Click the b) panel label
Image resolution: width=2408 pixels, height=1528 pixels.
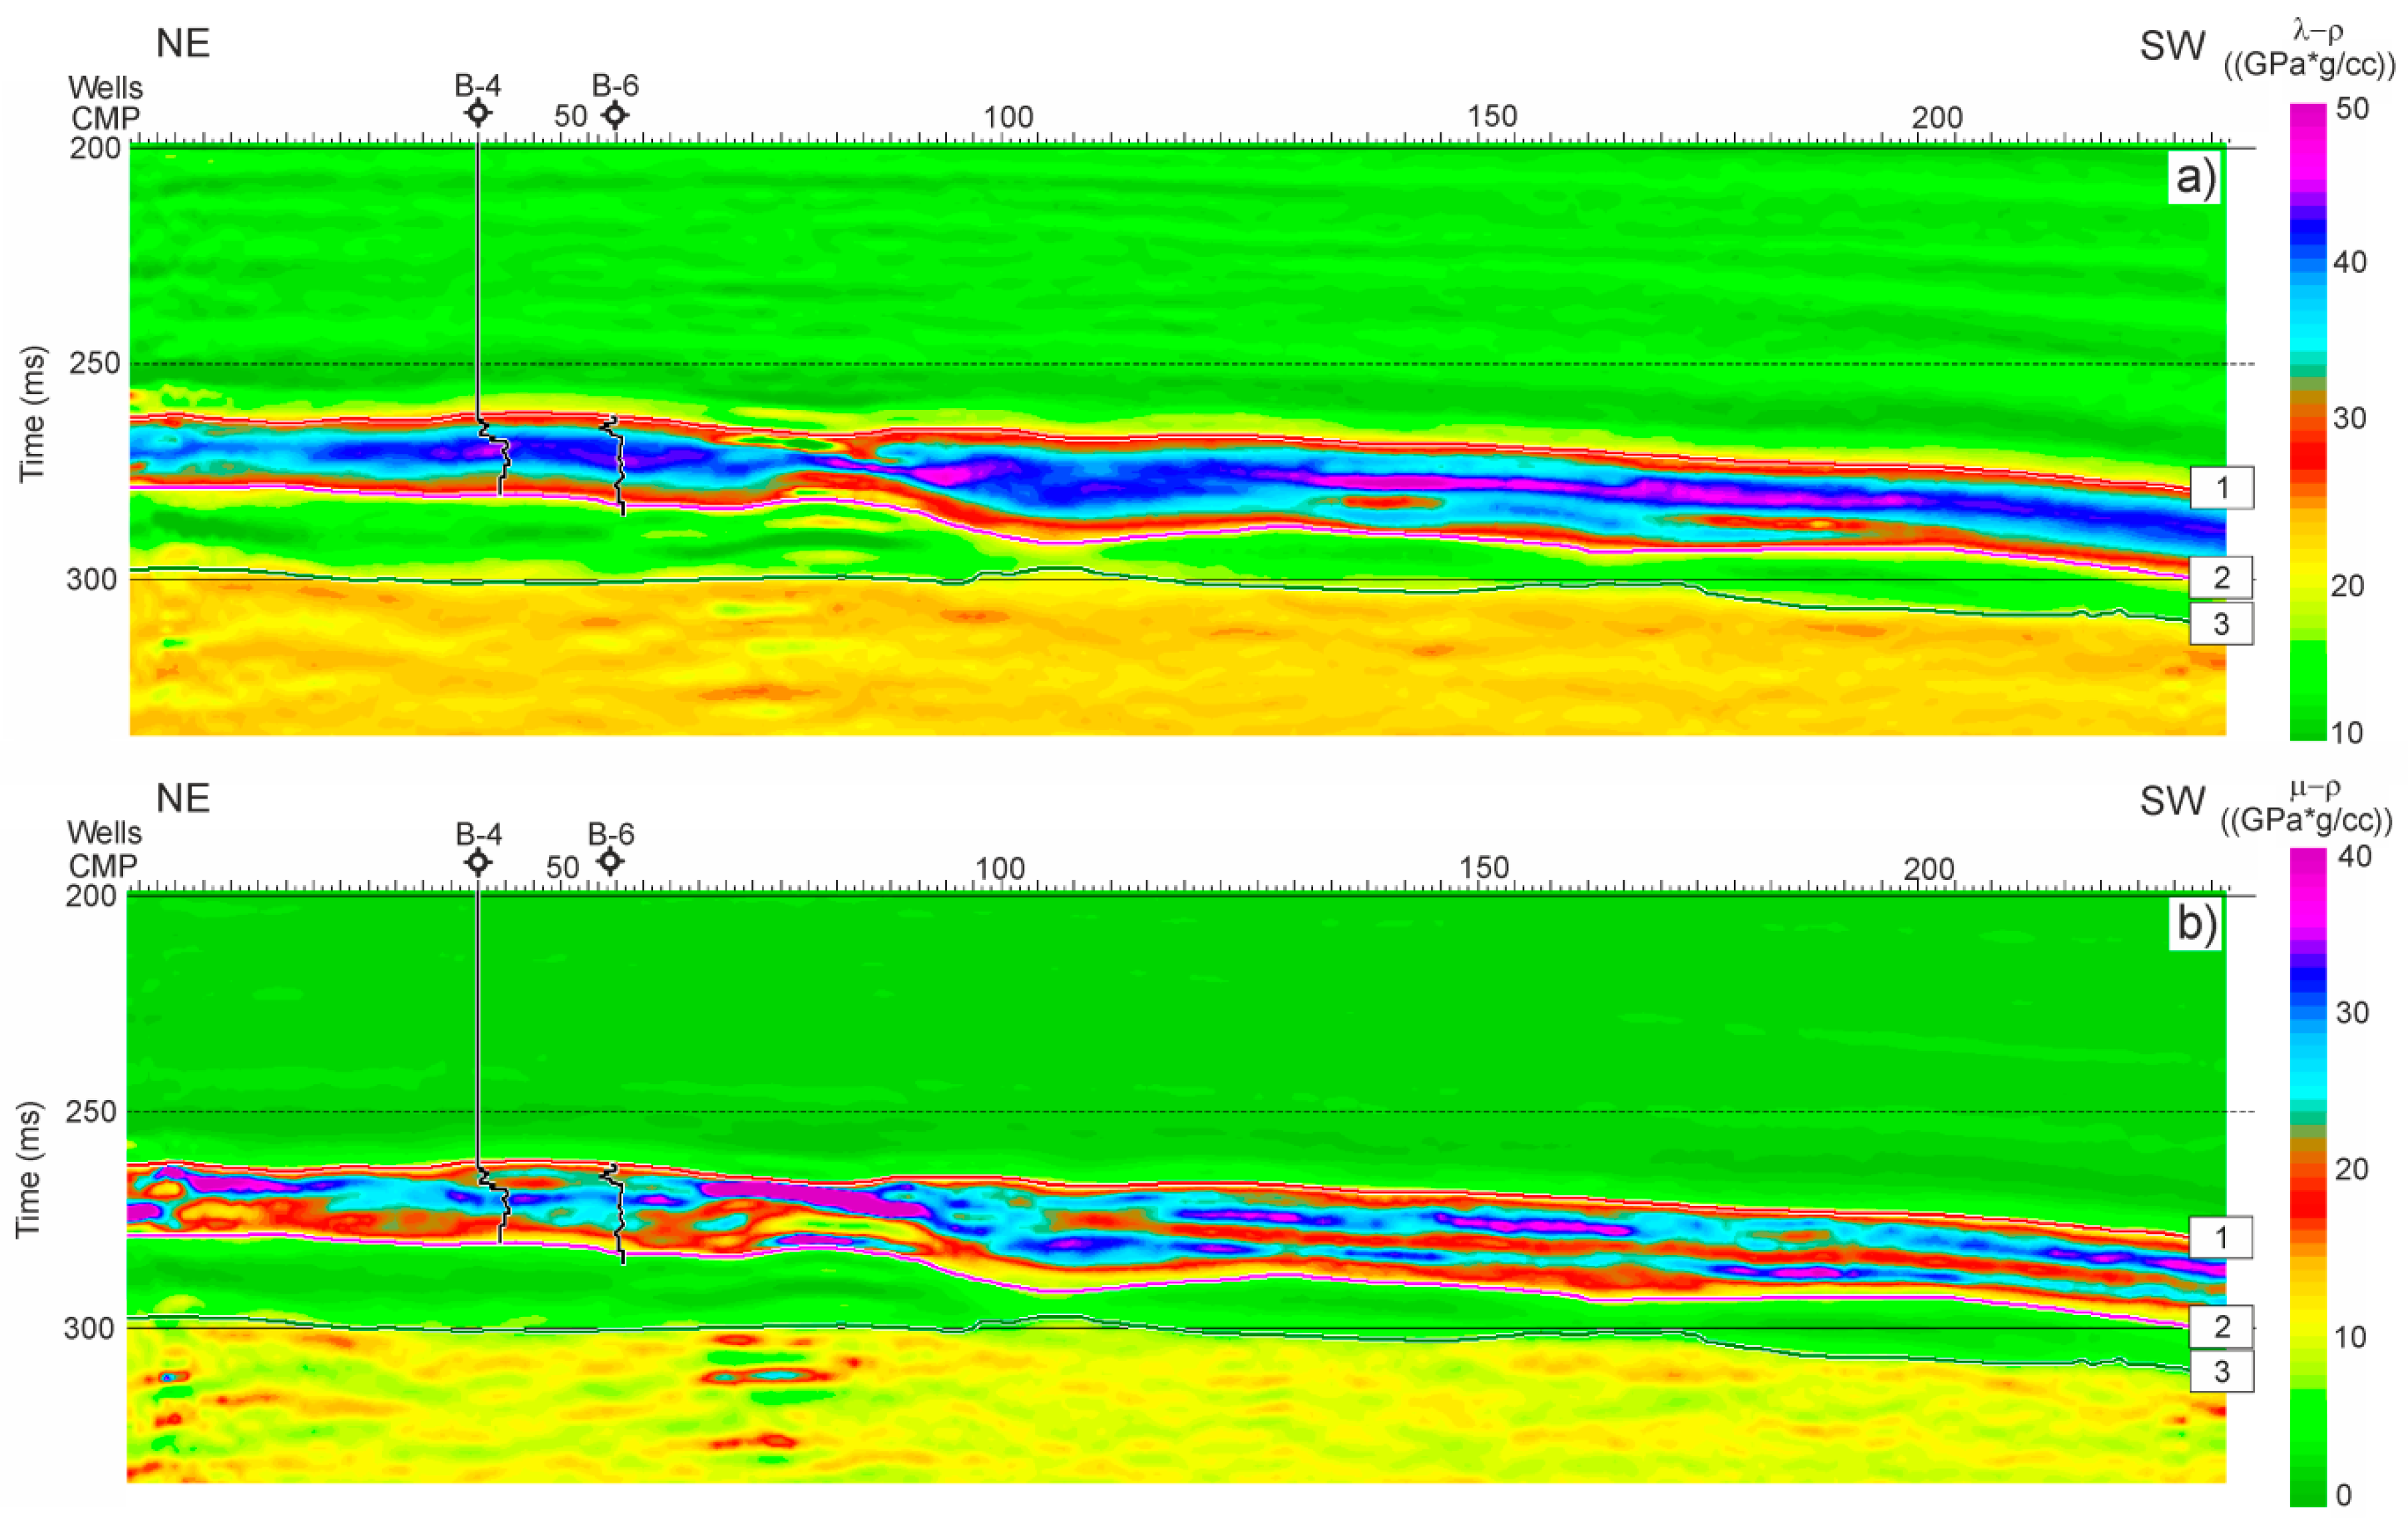tap(2195, 925)
